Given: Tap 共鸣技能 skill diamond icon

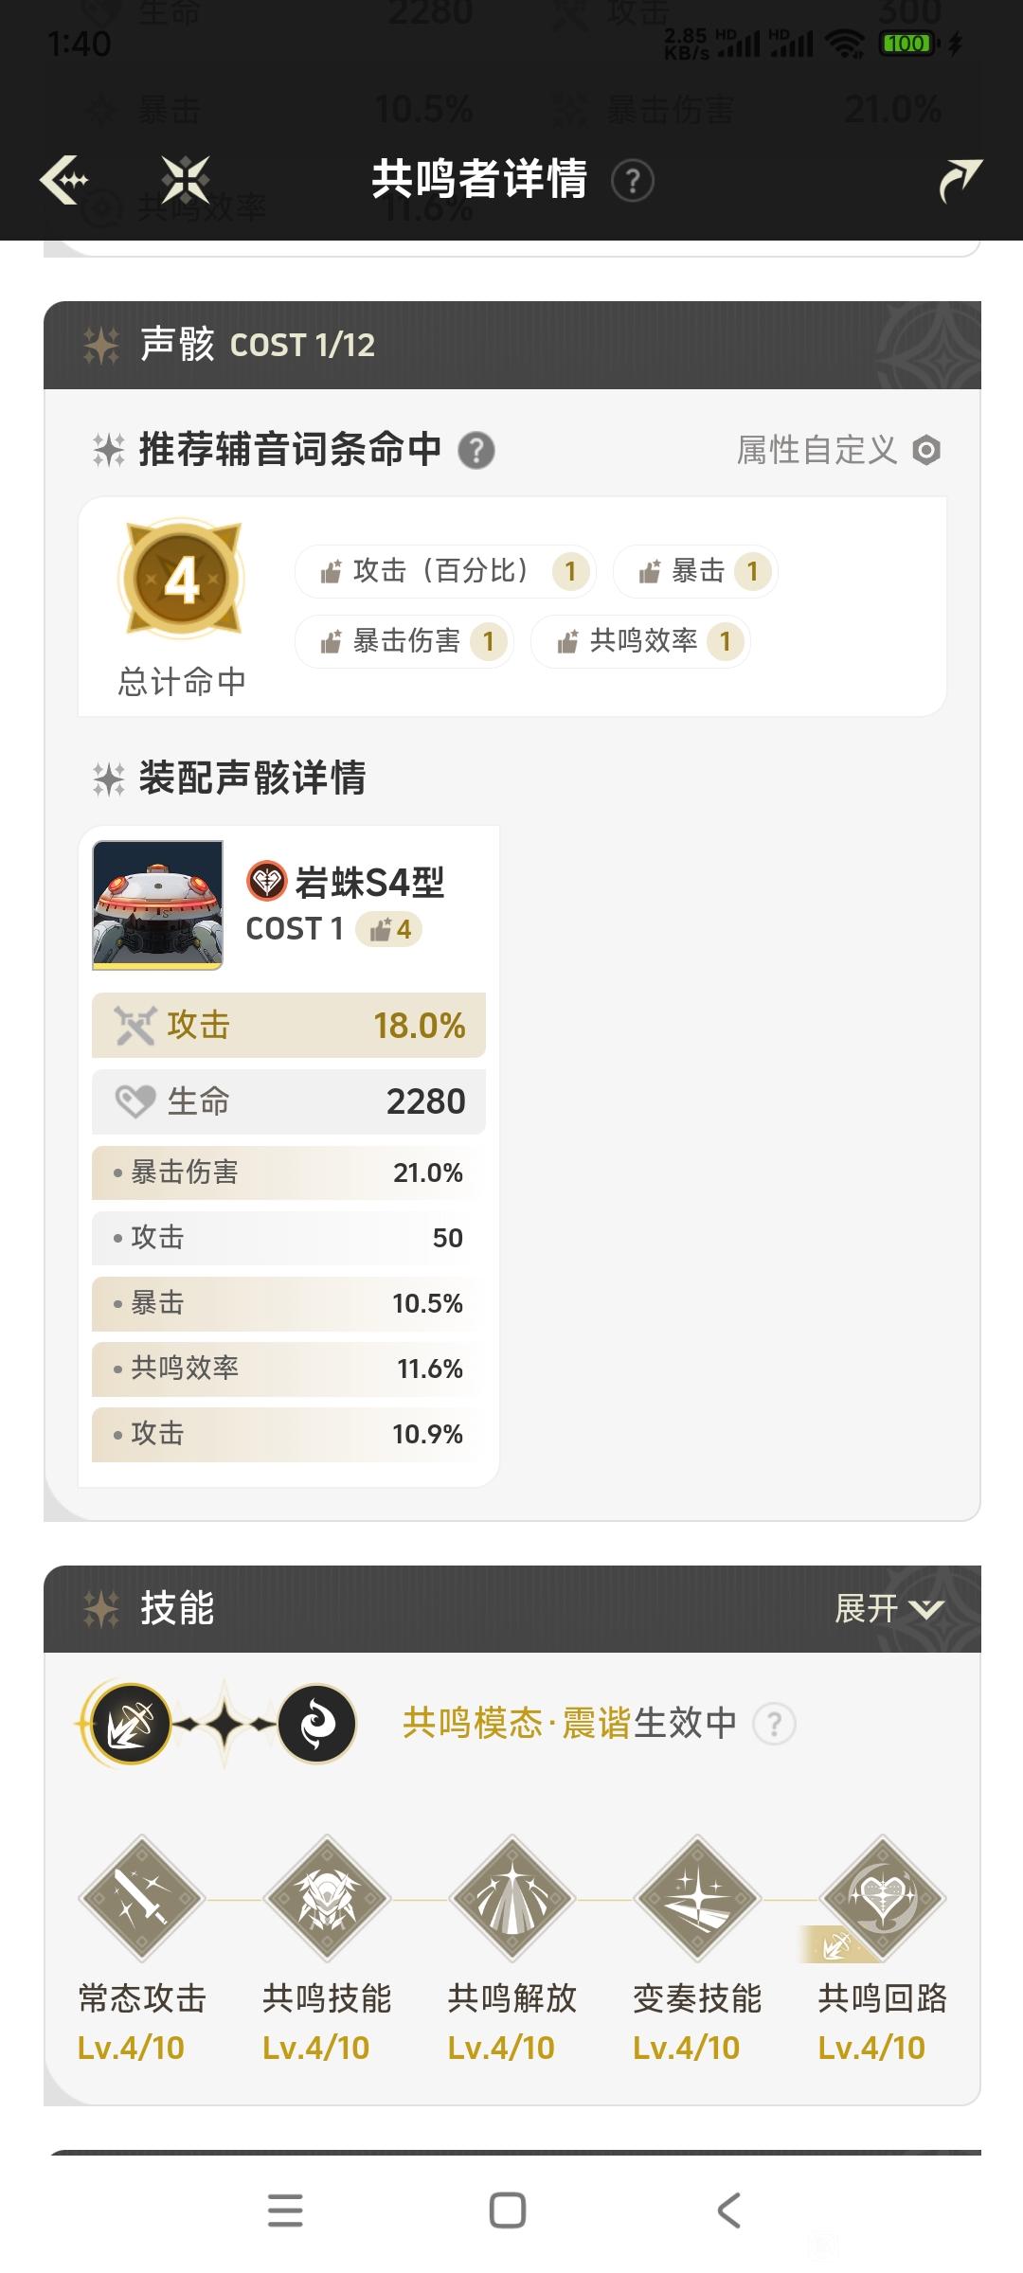Looking at the screenshot, I should point(327,1898).
